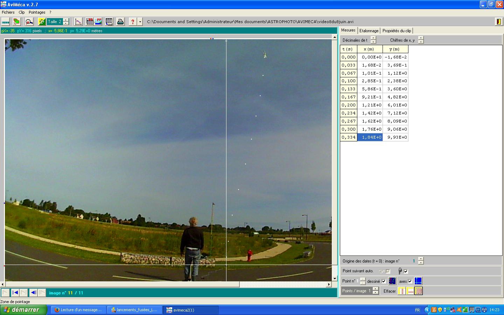Viewport: 504px width, 315px height.
Task: Click the 14:23 system clock
Action: 494,310
